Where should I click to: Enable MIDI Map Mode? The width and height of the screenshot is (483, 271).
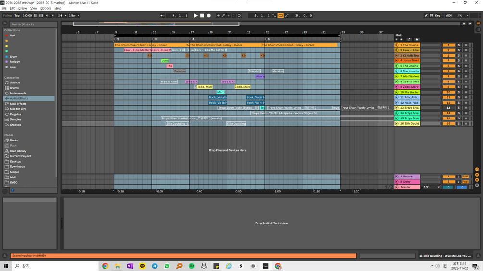448,16
